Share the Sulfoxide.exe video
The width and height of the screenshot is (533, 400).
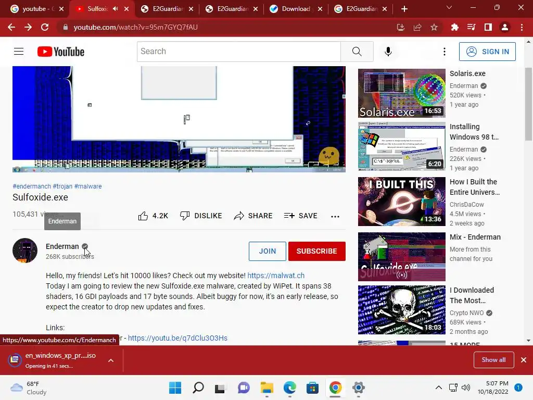pos(253,216)
